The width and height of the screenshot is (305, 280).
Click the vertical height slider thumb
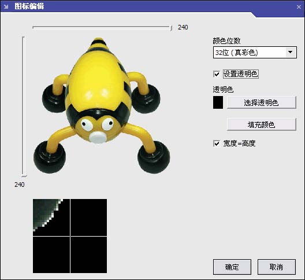point(24,175)
